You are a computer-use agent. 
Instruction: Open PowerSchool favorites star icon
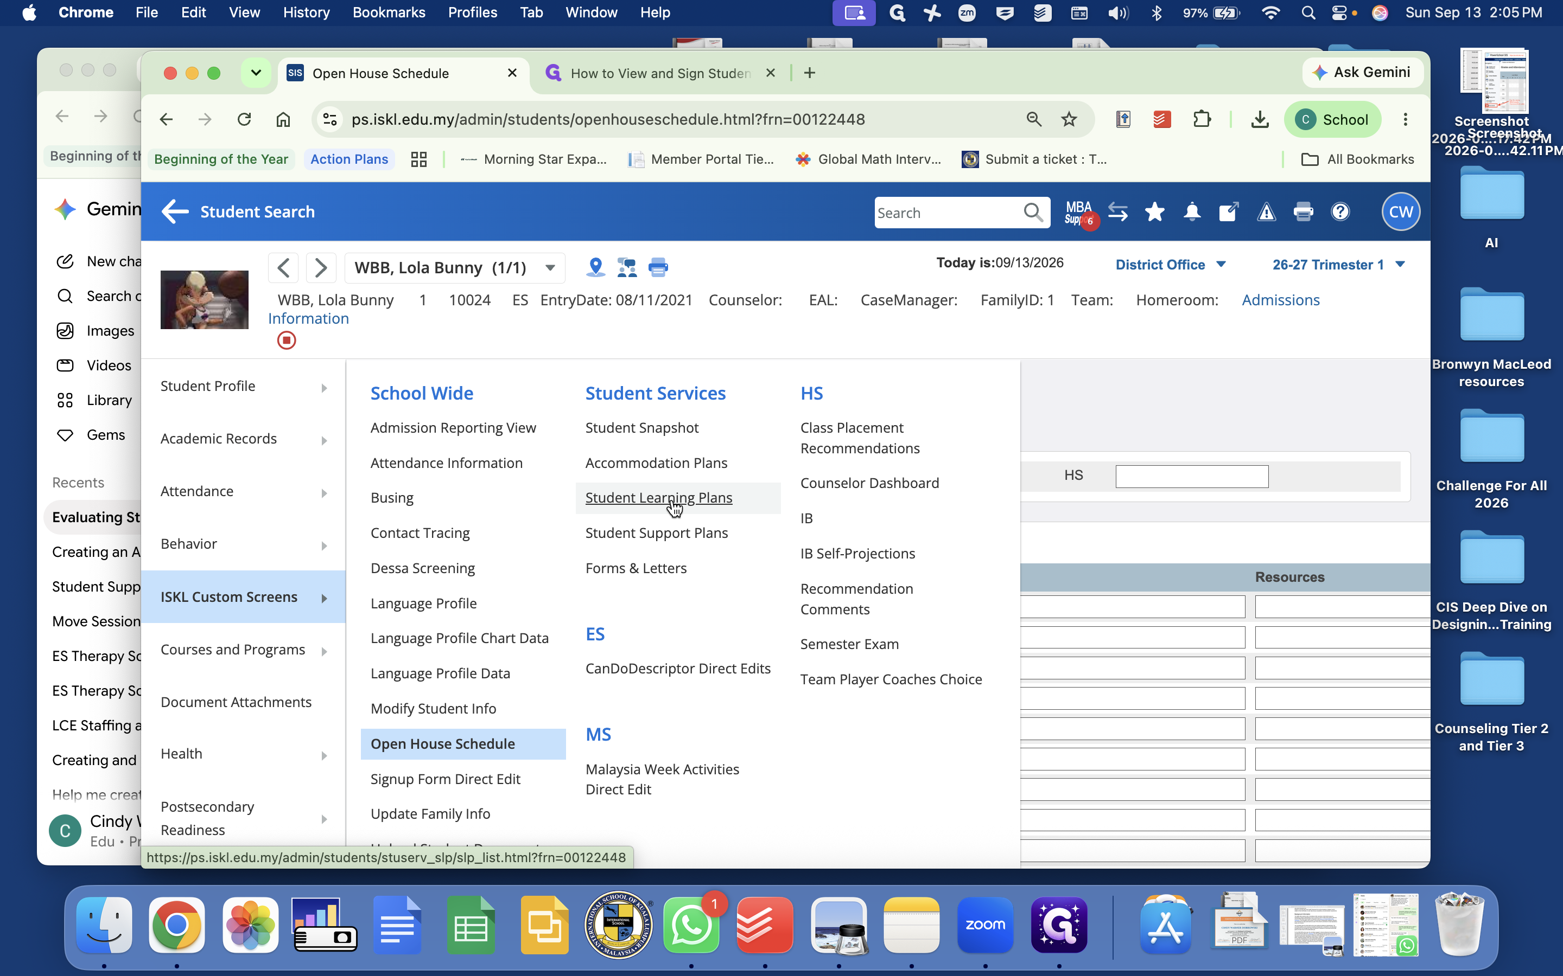click(x=1154, y=211)
